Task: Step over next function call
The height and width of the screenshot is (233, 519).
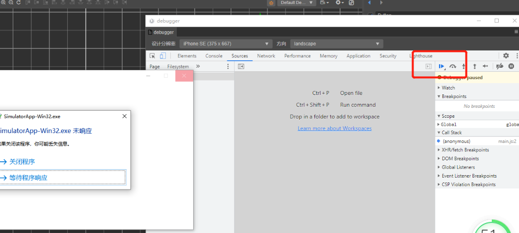Action: pos(453,66)
